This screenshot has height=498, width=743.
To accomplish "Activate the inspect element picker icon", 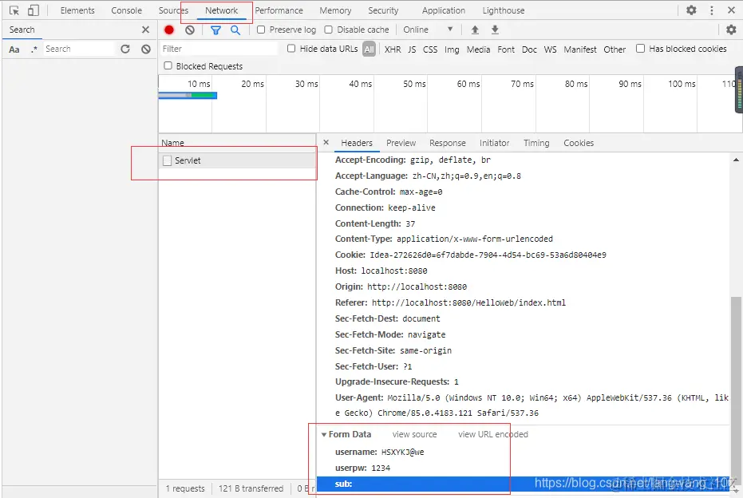I will point(14,10).
